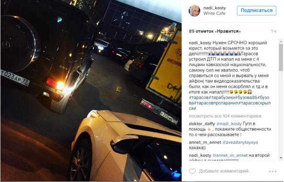Open the three-dot options menu

click(x=272, y=171)
